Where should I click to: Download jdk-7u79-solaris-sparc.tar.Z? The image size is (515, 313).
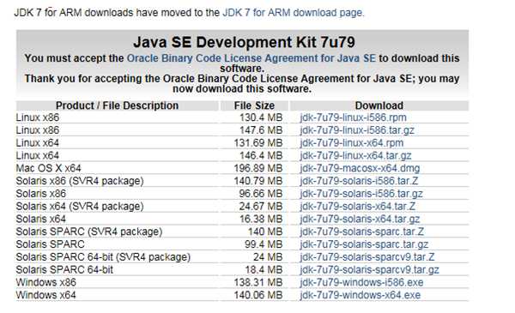click(361, 232)
